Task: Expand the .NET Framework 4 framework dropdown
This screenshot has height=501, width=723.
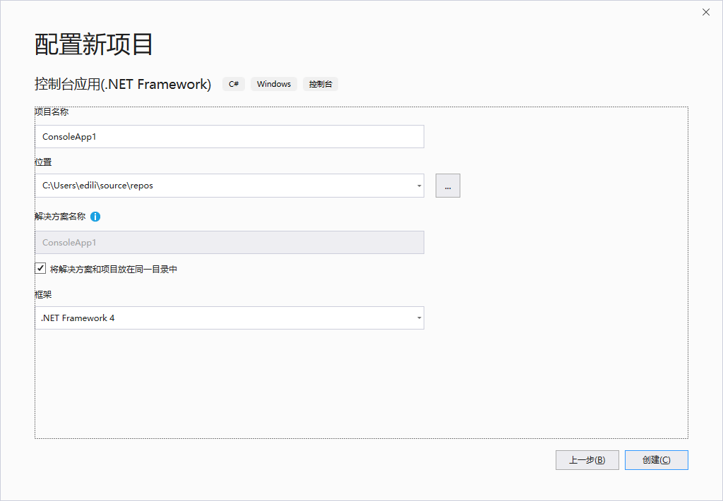Action: tap(419, 318)
